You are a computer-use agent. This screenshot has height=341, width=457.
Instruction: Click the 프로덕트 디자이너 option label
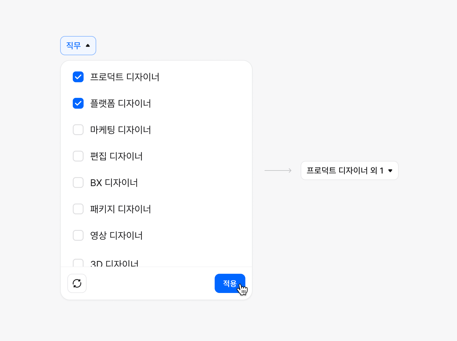[125, 77]
